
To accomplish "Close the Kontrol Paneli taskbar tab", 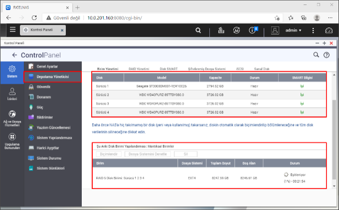I will pyautogui.click(x=62, y=30).
